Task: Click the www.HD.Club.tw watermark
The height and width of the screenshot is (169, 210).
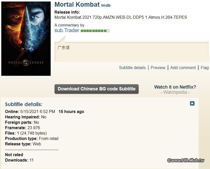Action: (186, 160)
